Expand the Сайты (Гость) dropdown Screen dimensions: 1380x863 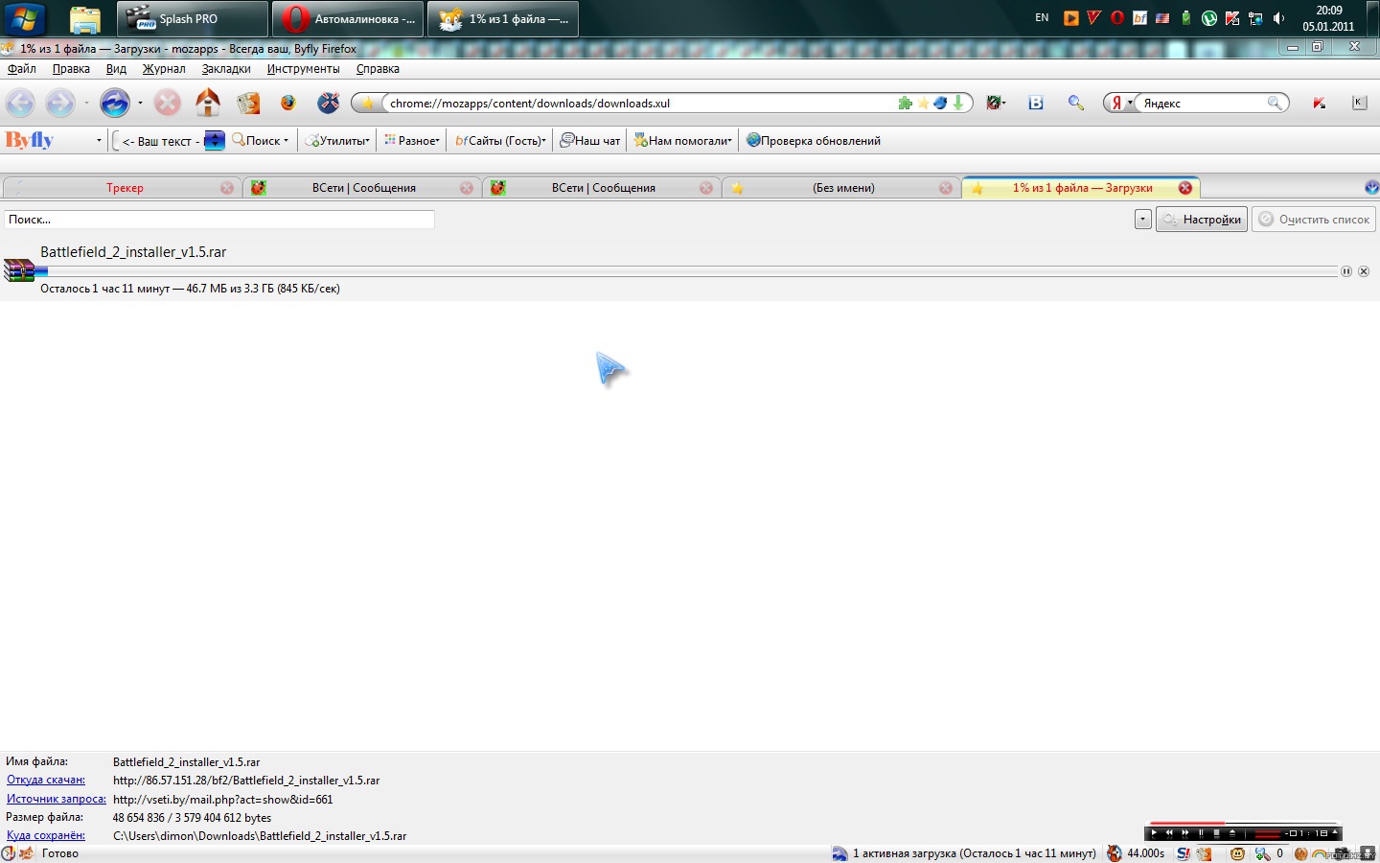point(544,141)
